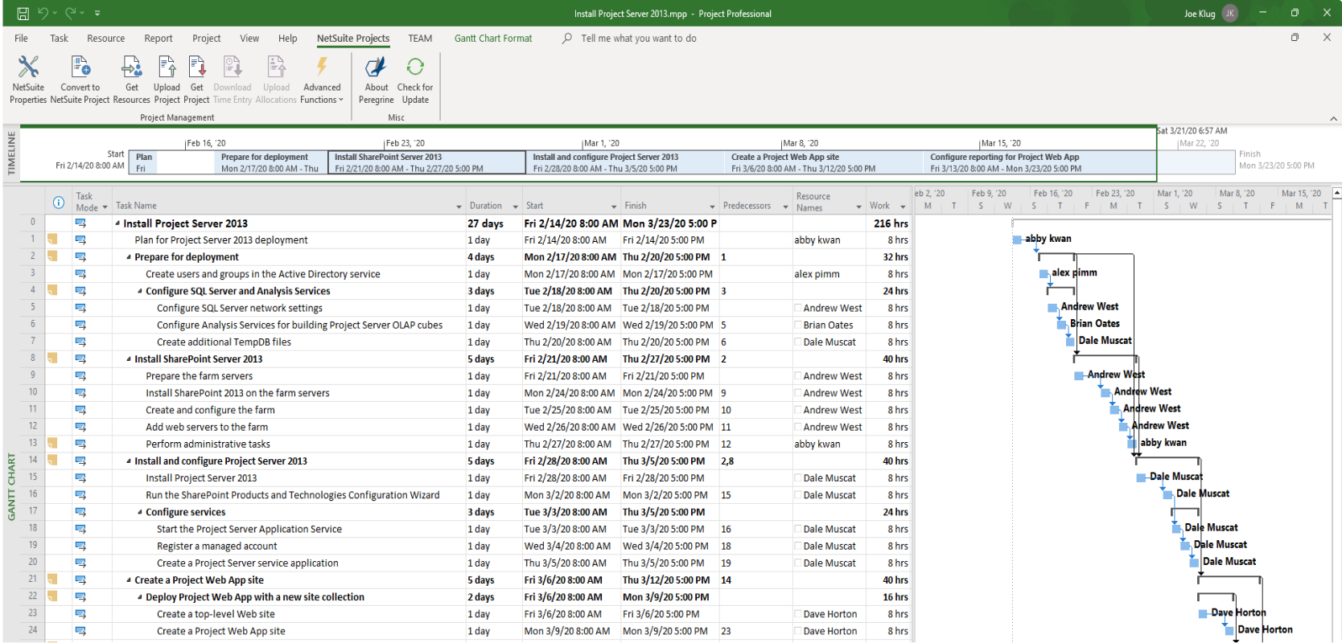Select Install SharePoint Server 2013 timeline bar
The width and height of the screenshot is (1342, 643).
pos(427,162)
